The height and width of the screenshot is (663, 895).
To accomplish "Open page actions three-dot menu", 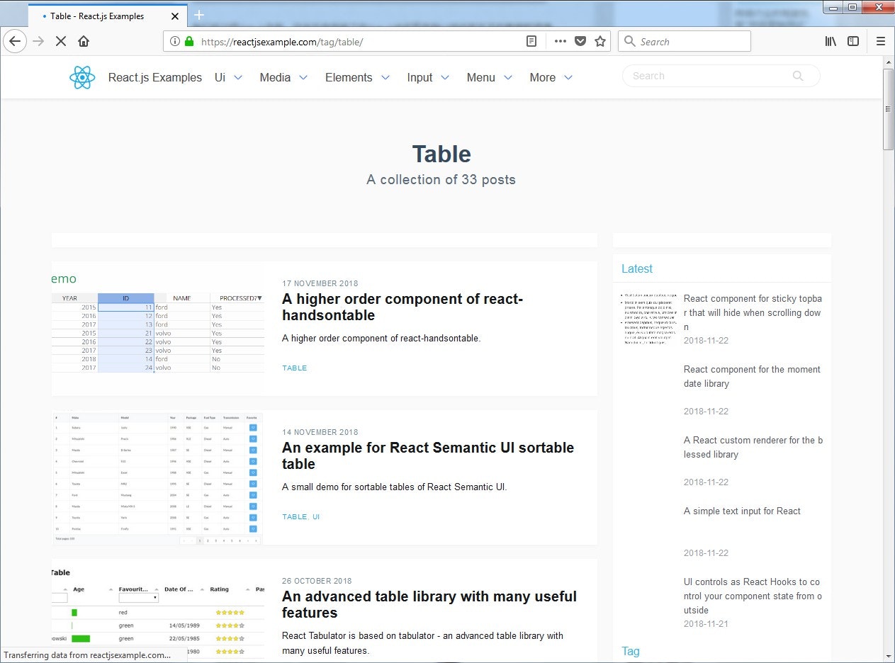I will (x=560, y=41).
